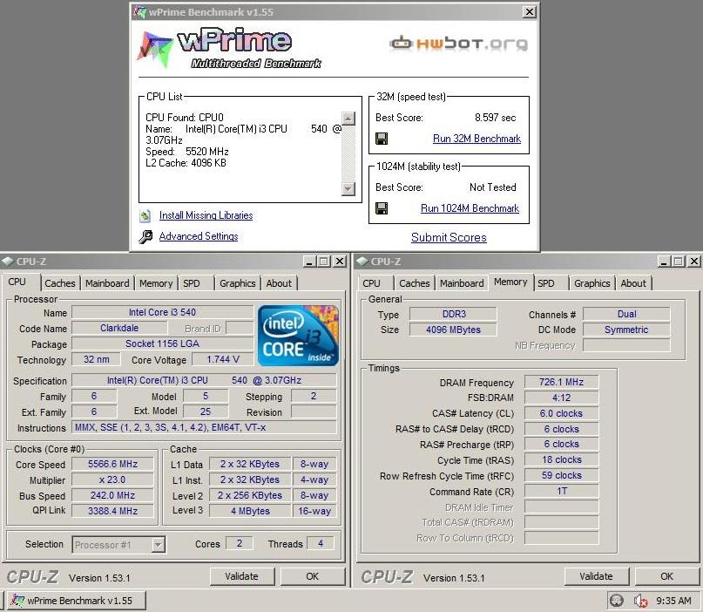Click the HWBOT.org logo

[x=459, y=44]
